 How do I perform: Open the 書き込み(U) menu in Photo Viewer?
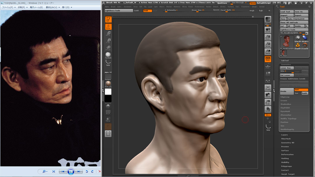point(52,7)
